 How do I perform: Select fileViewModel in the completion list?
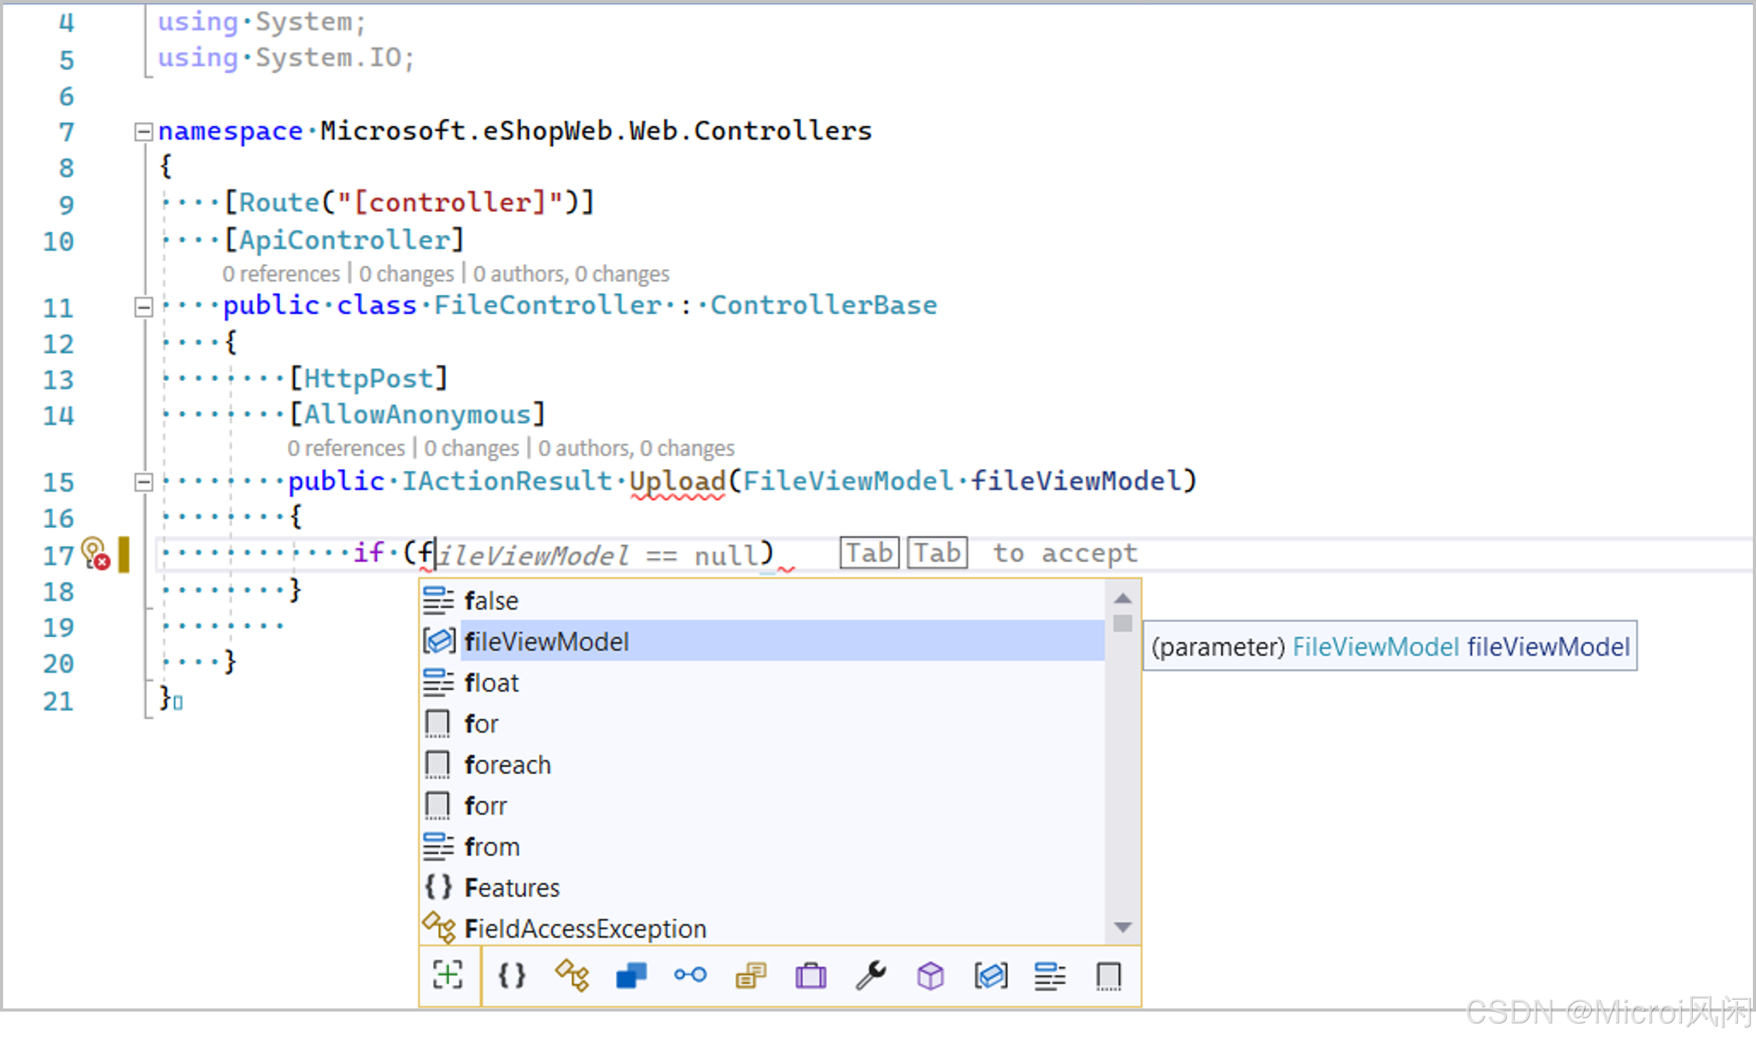[762, 642]
